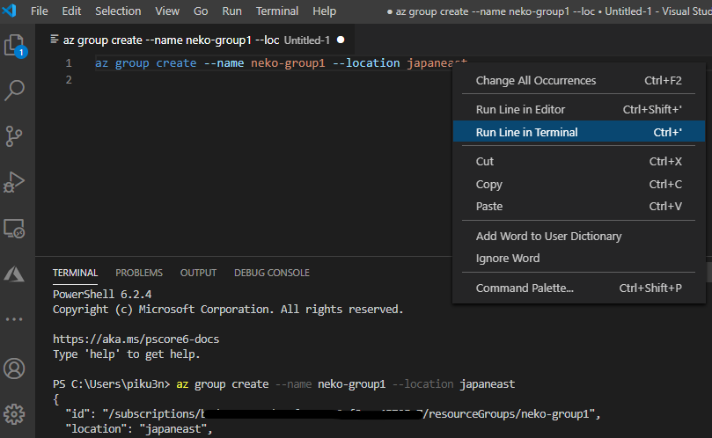
Task: Choose Run Line in Terminal
Action: [x=579, y=132]
